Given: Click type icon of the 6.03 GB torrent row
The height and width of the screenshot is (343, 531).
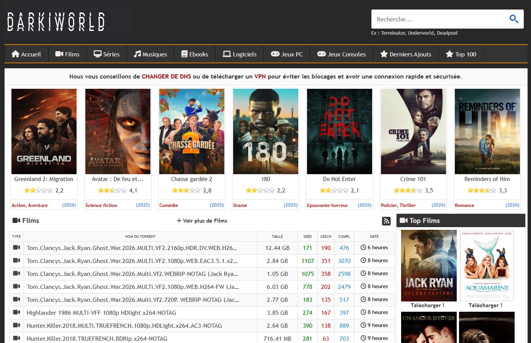Looking at the screenshot, I should click(x=17, y=287).
